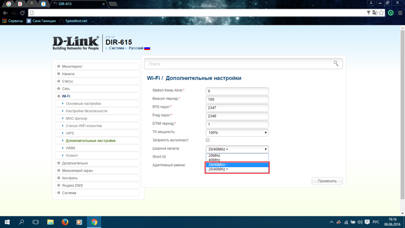The image size is (405, 228).
Task: Select 20/40MHz - option
Action: click(x=237, y=165)
